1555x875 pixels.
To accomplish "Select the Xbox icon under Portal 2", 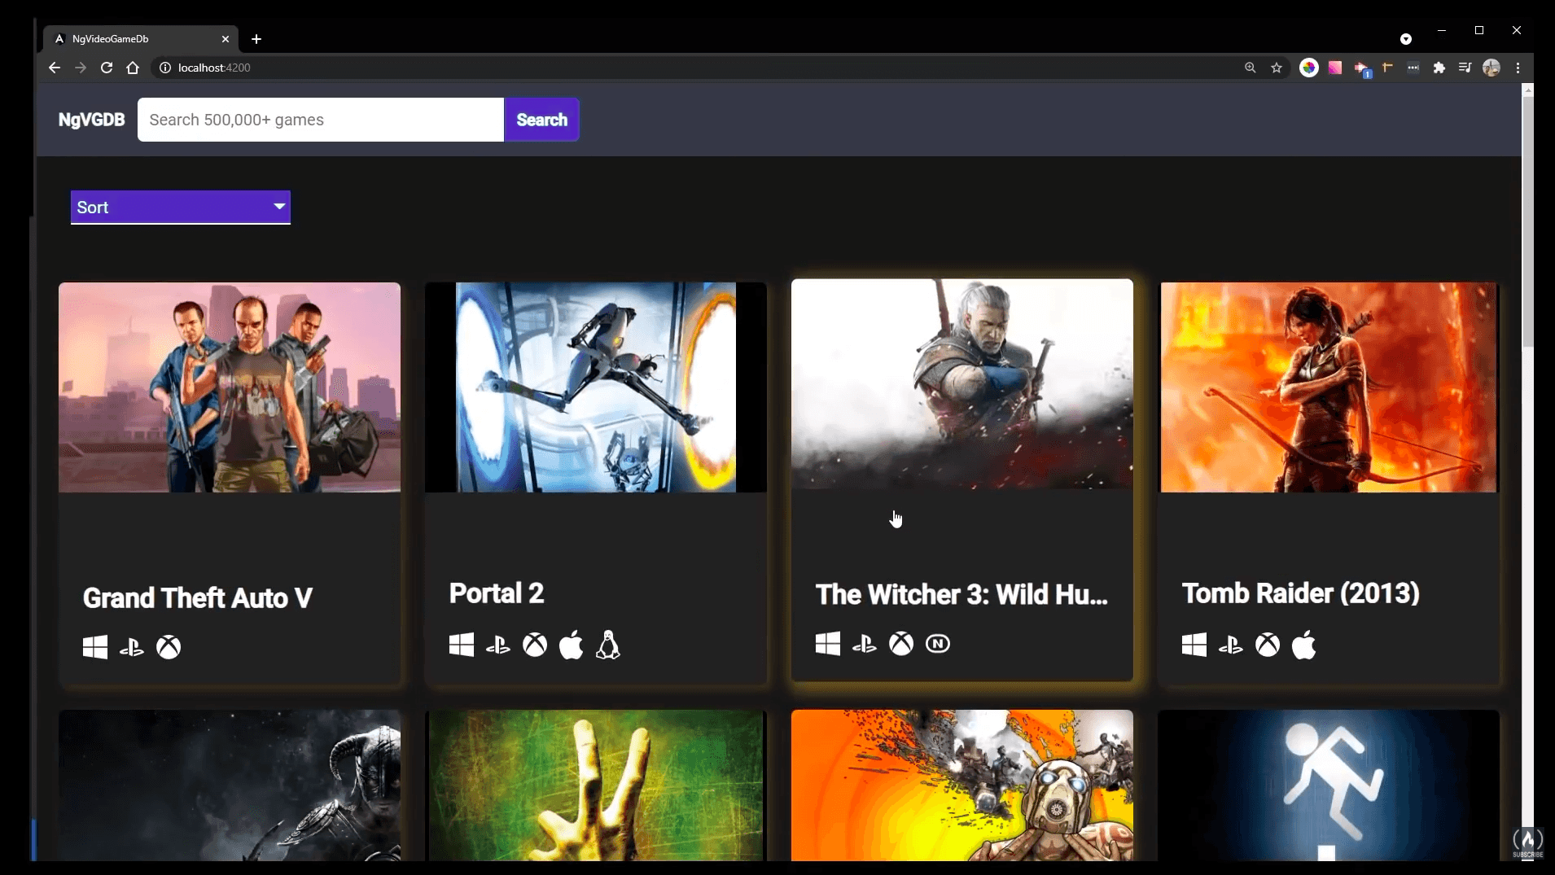I will 535,644.
